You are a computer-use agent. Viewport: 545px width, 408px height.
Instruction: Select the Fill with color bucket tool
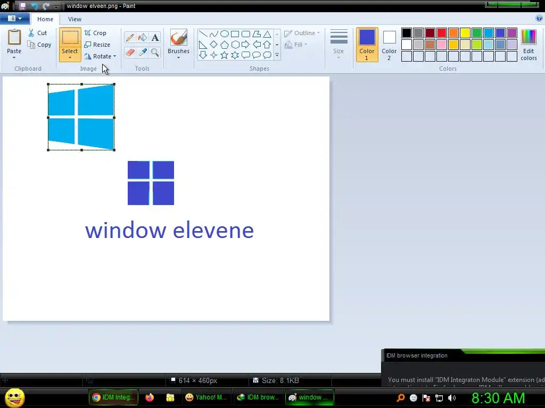tap(143, 38)
